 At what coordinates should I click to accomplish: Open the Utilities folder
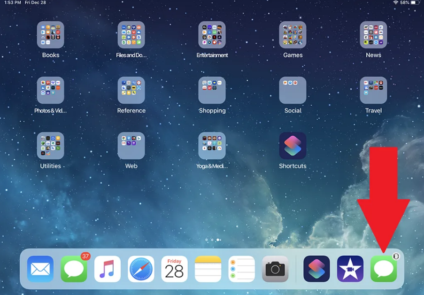(x=51, y=146)
